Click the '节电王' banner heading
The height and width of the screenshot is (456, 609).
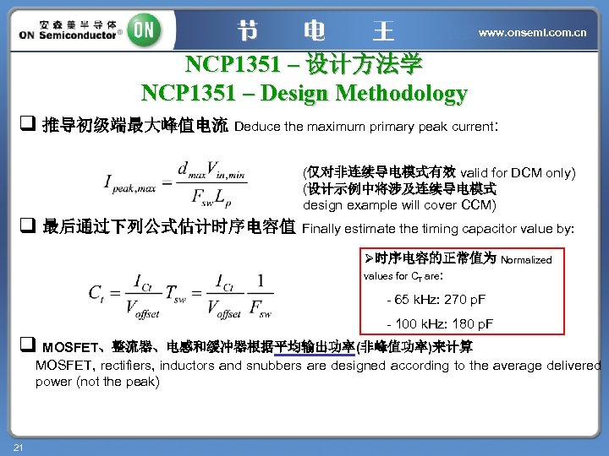315,30
